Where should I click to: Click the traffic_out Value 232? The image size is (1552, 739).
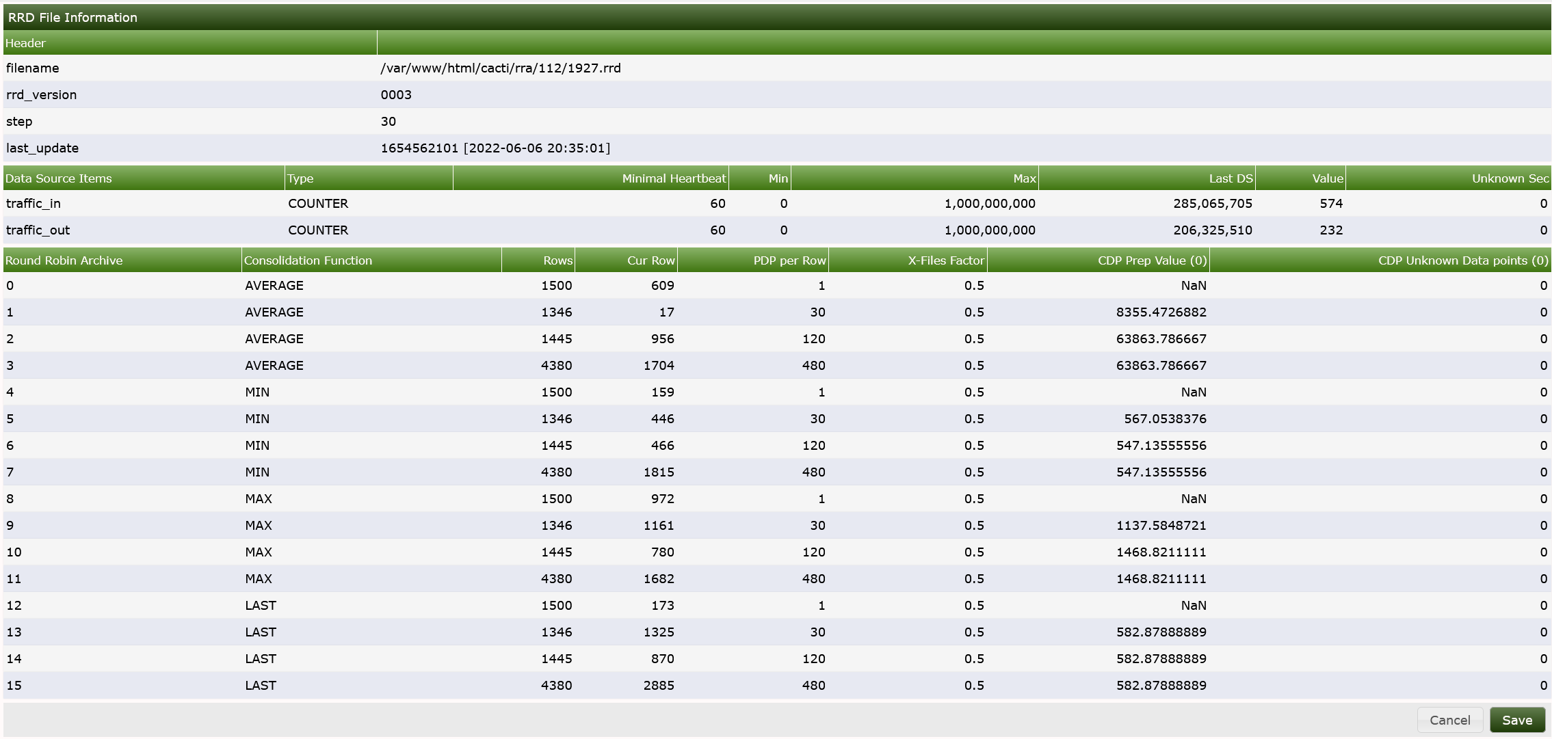1331,230
